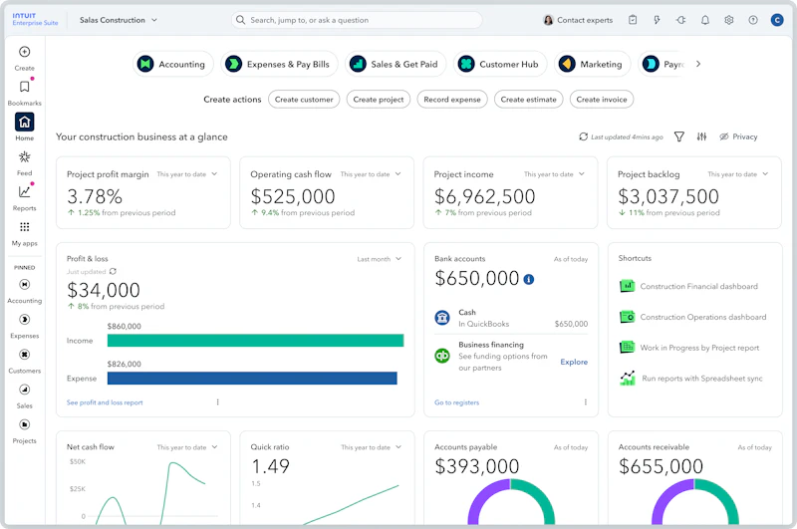Click Contact experts in the header
Viewport: 797px width, 529px height.
[x=578, y=20]
